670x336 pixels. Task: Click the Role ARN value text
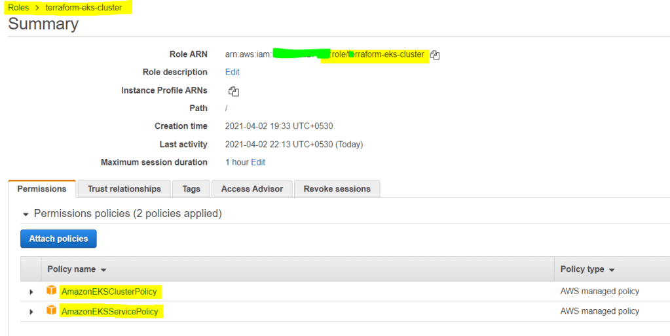[x=325, y=54]
